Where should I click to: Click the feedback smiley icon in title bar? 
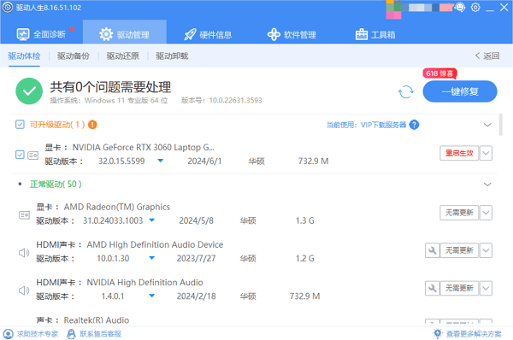click(460, 7)
